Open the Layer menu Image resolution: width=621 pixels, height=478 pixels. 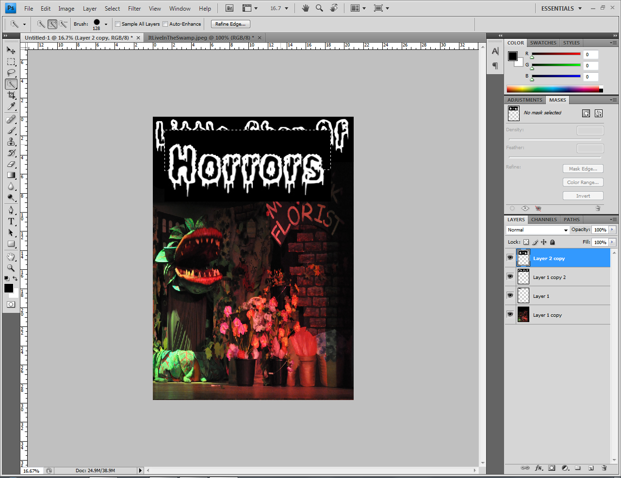(90, 9)
